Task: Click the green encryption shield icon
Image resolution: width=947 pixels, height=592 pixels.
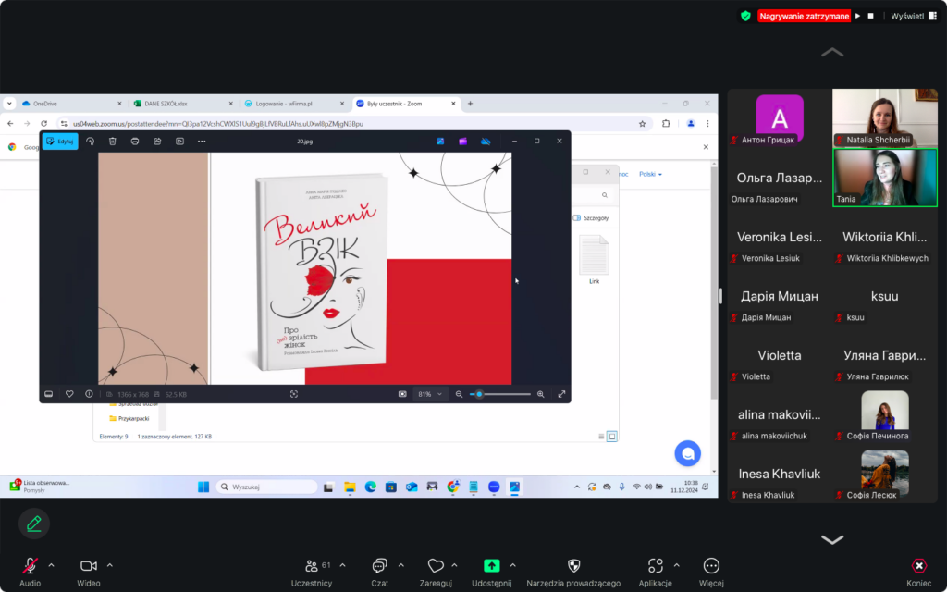Action: [x=745, y=16]
